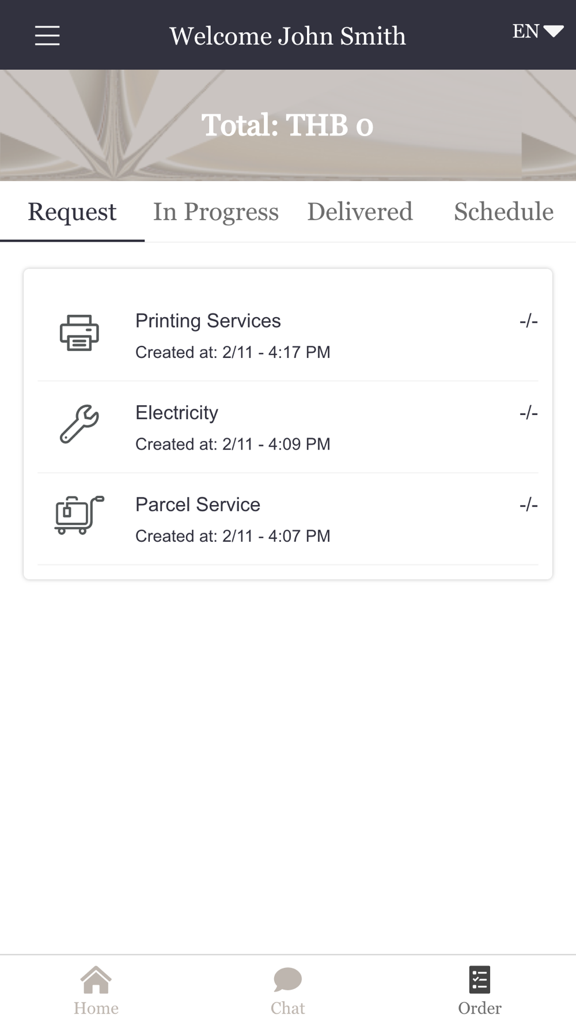
Task: Tap the Home house icon
Action: click(x=96, y=979)
